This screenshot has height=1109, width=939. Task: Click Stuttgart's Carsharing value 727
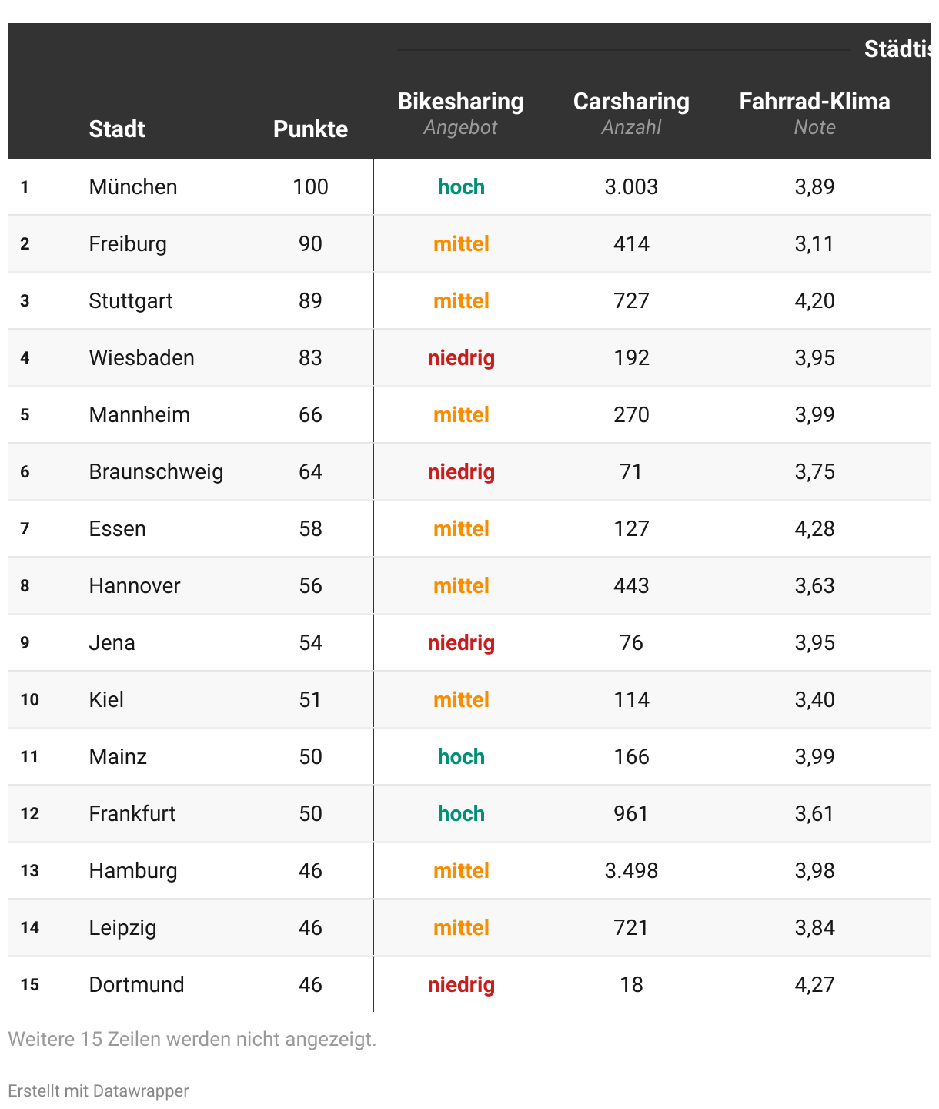(x=631, y=300)
